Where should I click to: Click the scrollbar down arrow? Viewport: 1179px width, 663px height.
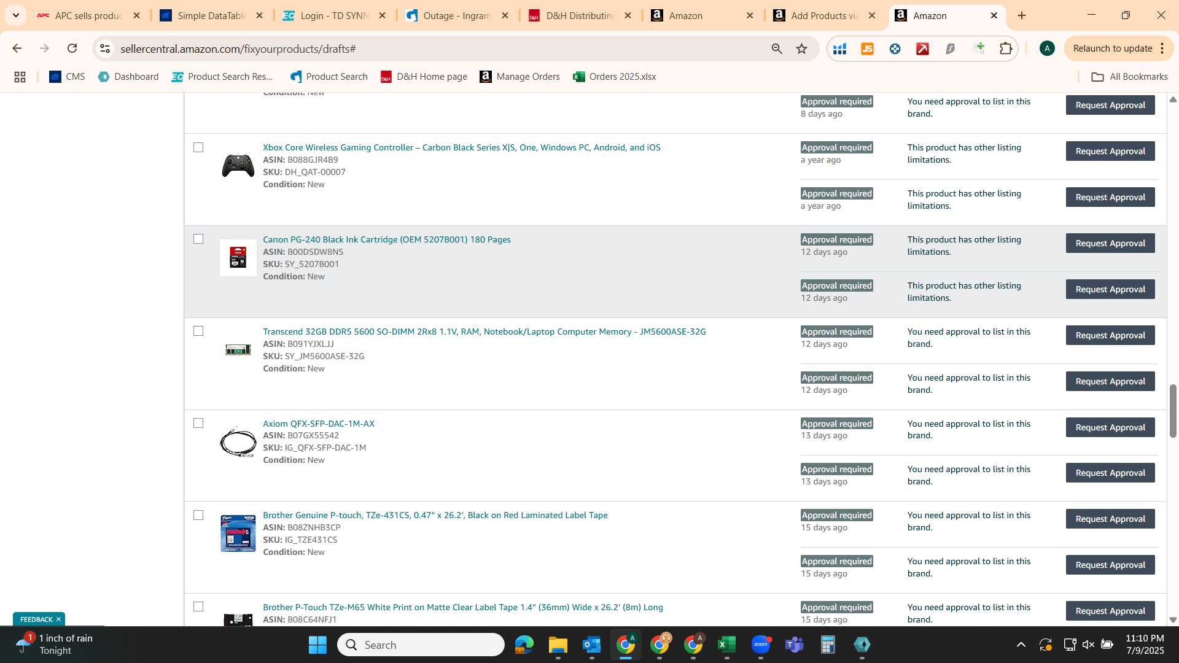pyautogui.click(x=1173, y=620)
